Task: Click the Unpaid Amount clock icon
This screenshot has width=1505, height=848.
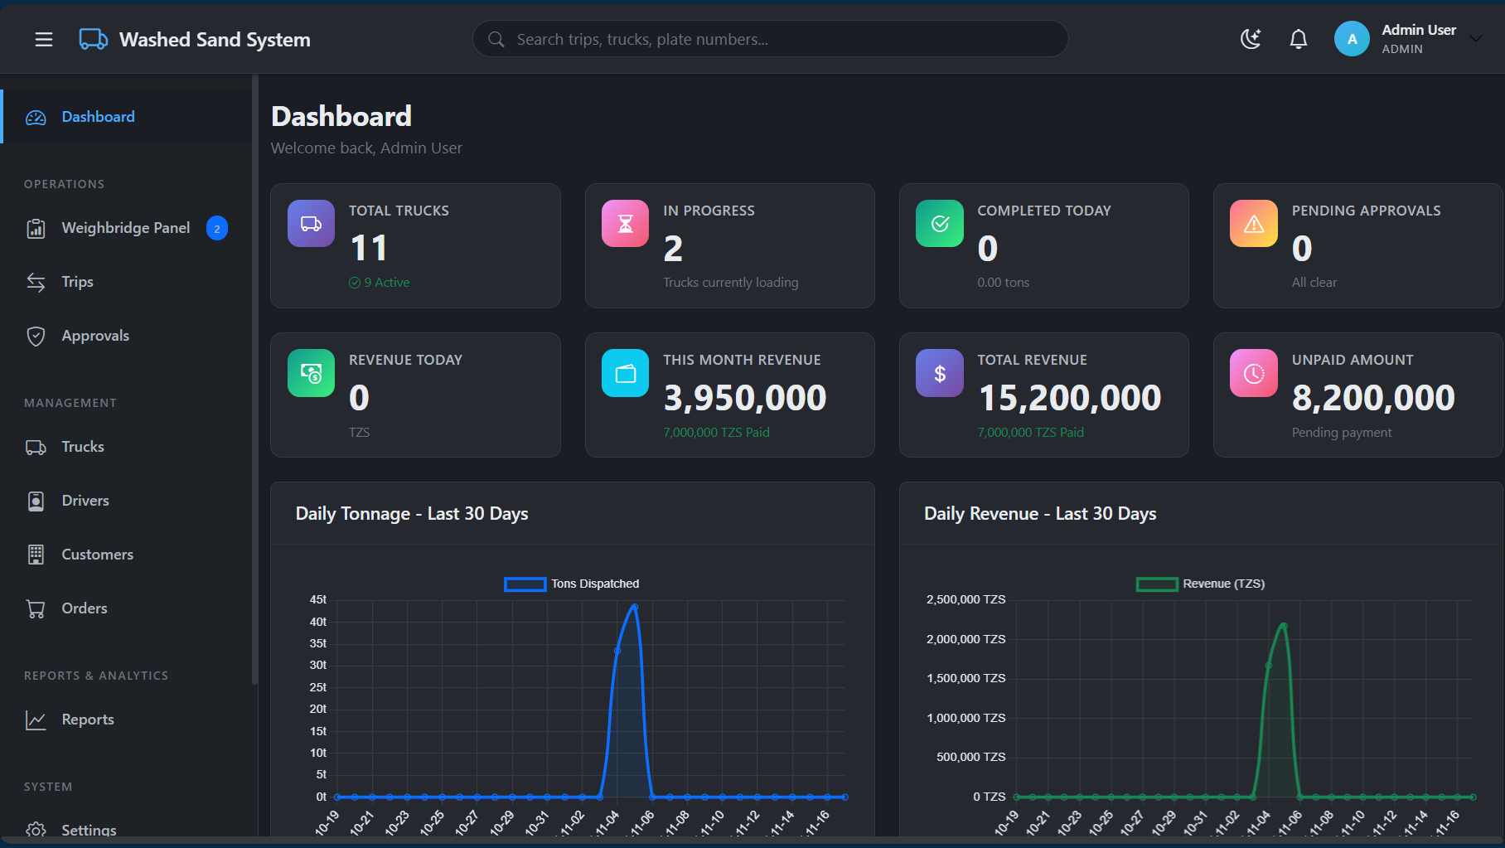Action: pyautogui.click(x=1254, y=373)
